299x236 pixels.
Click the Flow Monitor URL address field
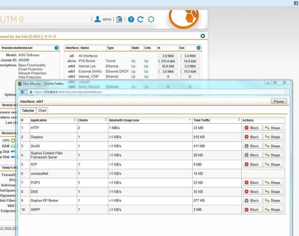[x=158, y=92]
